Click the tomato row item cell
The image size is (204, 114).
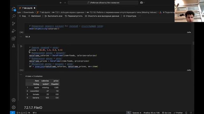(36, 94)
